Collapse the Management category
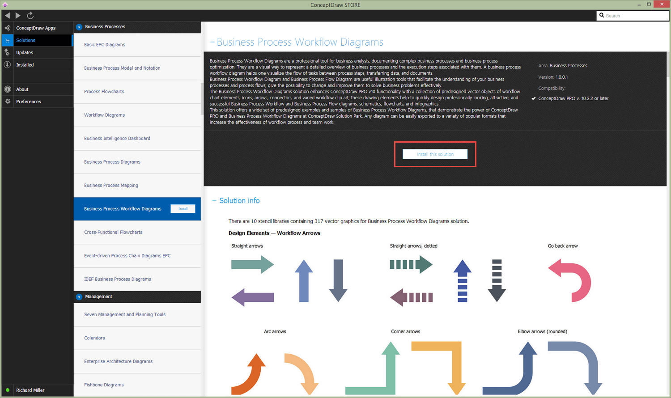The height and width of the screenshot is (398, 671). 79,297
